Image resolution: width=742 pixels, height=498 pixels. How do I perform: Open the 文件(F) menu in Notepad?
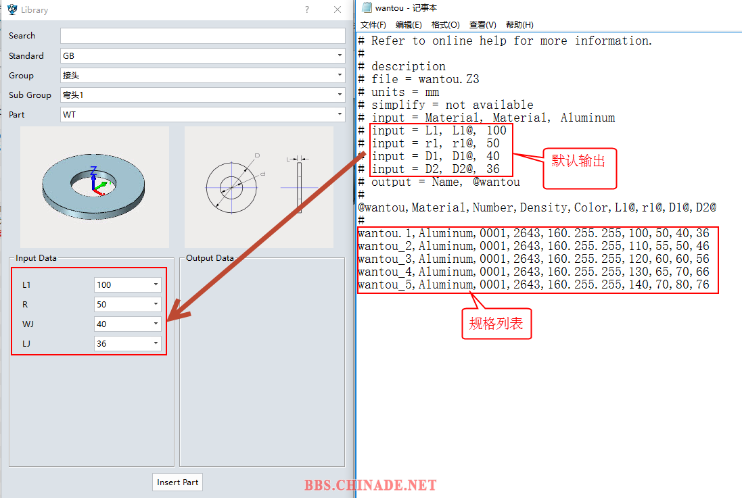click(x=373, y=25)
